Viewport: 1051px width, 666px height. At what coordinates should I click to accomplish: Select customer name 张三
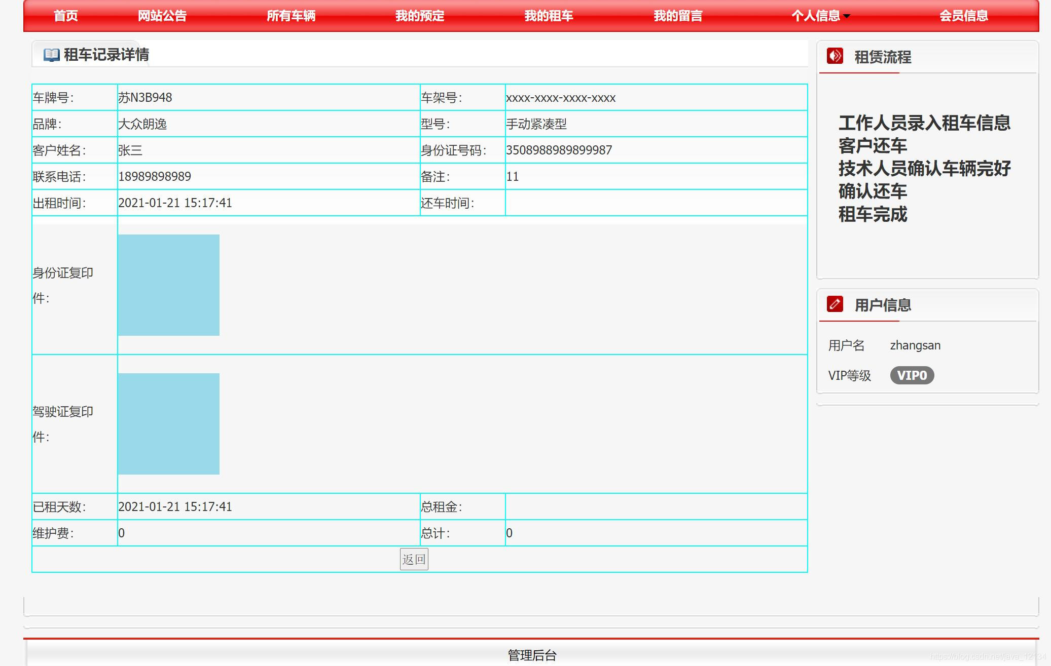point(130,150)
